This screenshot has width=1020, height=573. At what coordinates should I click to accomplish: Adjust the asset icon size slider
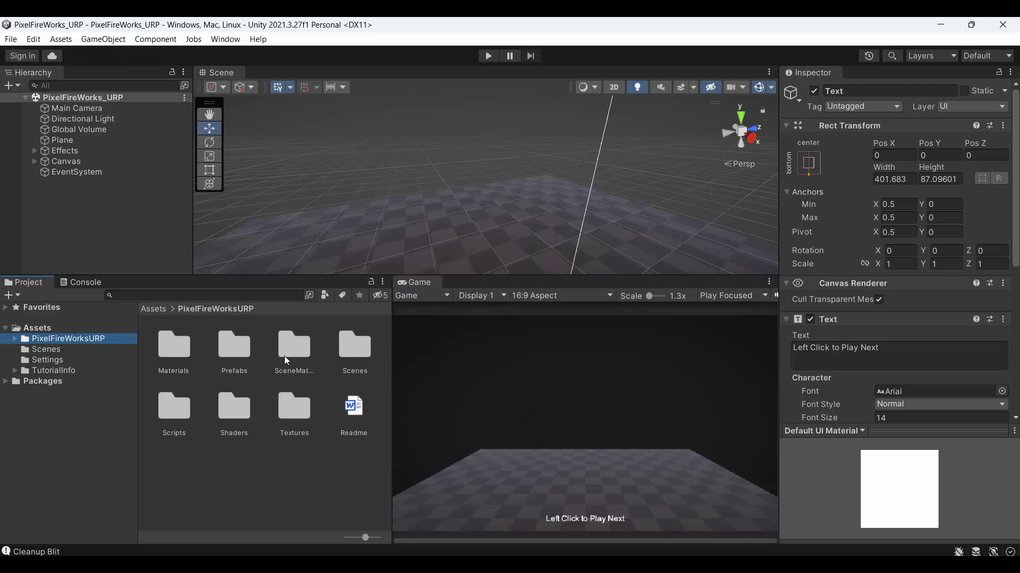point(363,537)
